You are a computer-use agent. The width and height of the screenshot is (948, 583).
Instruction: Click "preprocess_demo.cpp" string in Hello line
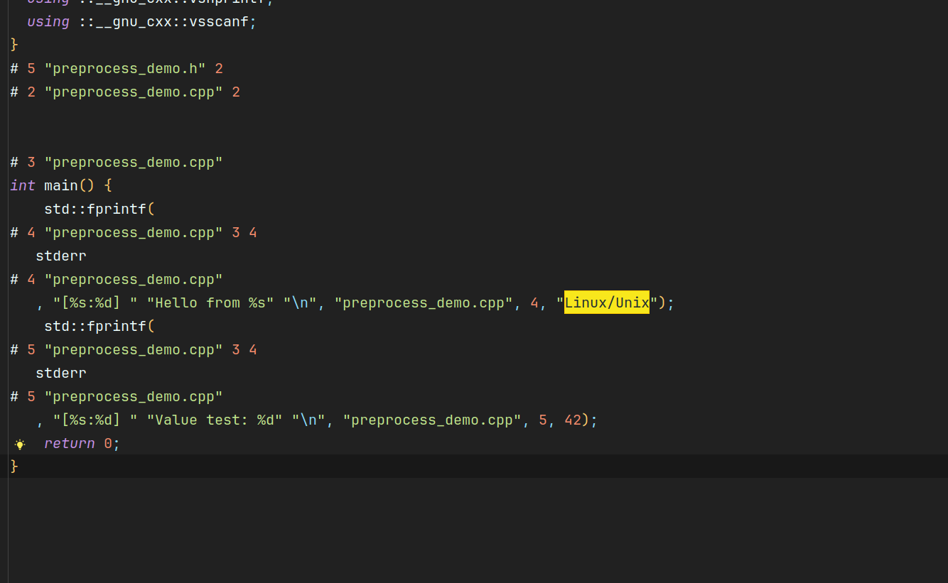pos(424,303)
